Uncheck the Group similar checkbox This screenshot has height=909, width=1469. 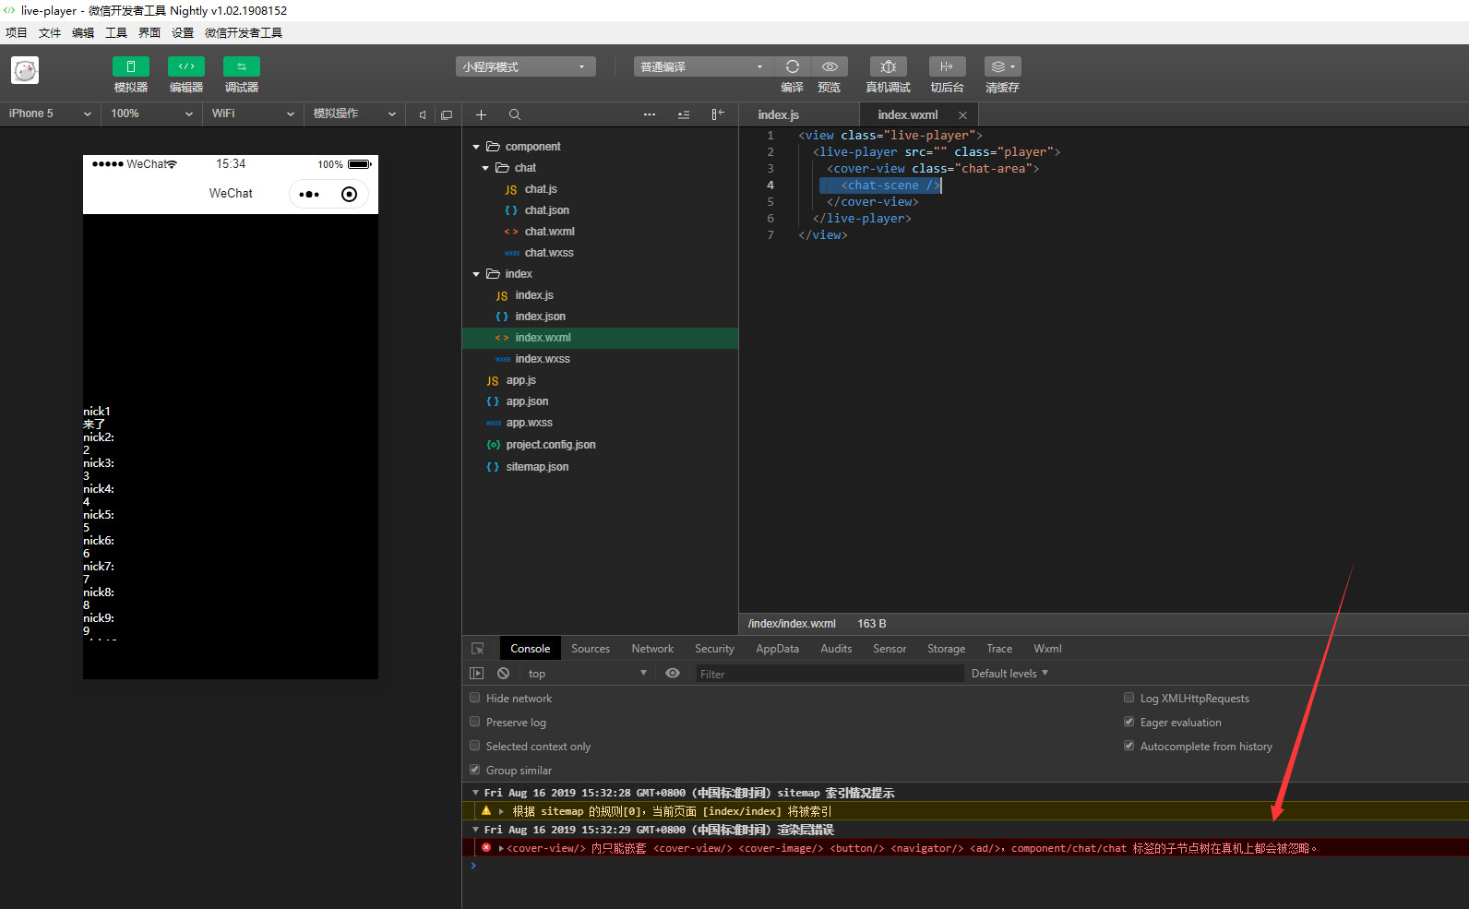475,770
